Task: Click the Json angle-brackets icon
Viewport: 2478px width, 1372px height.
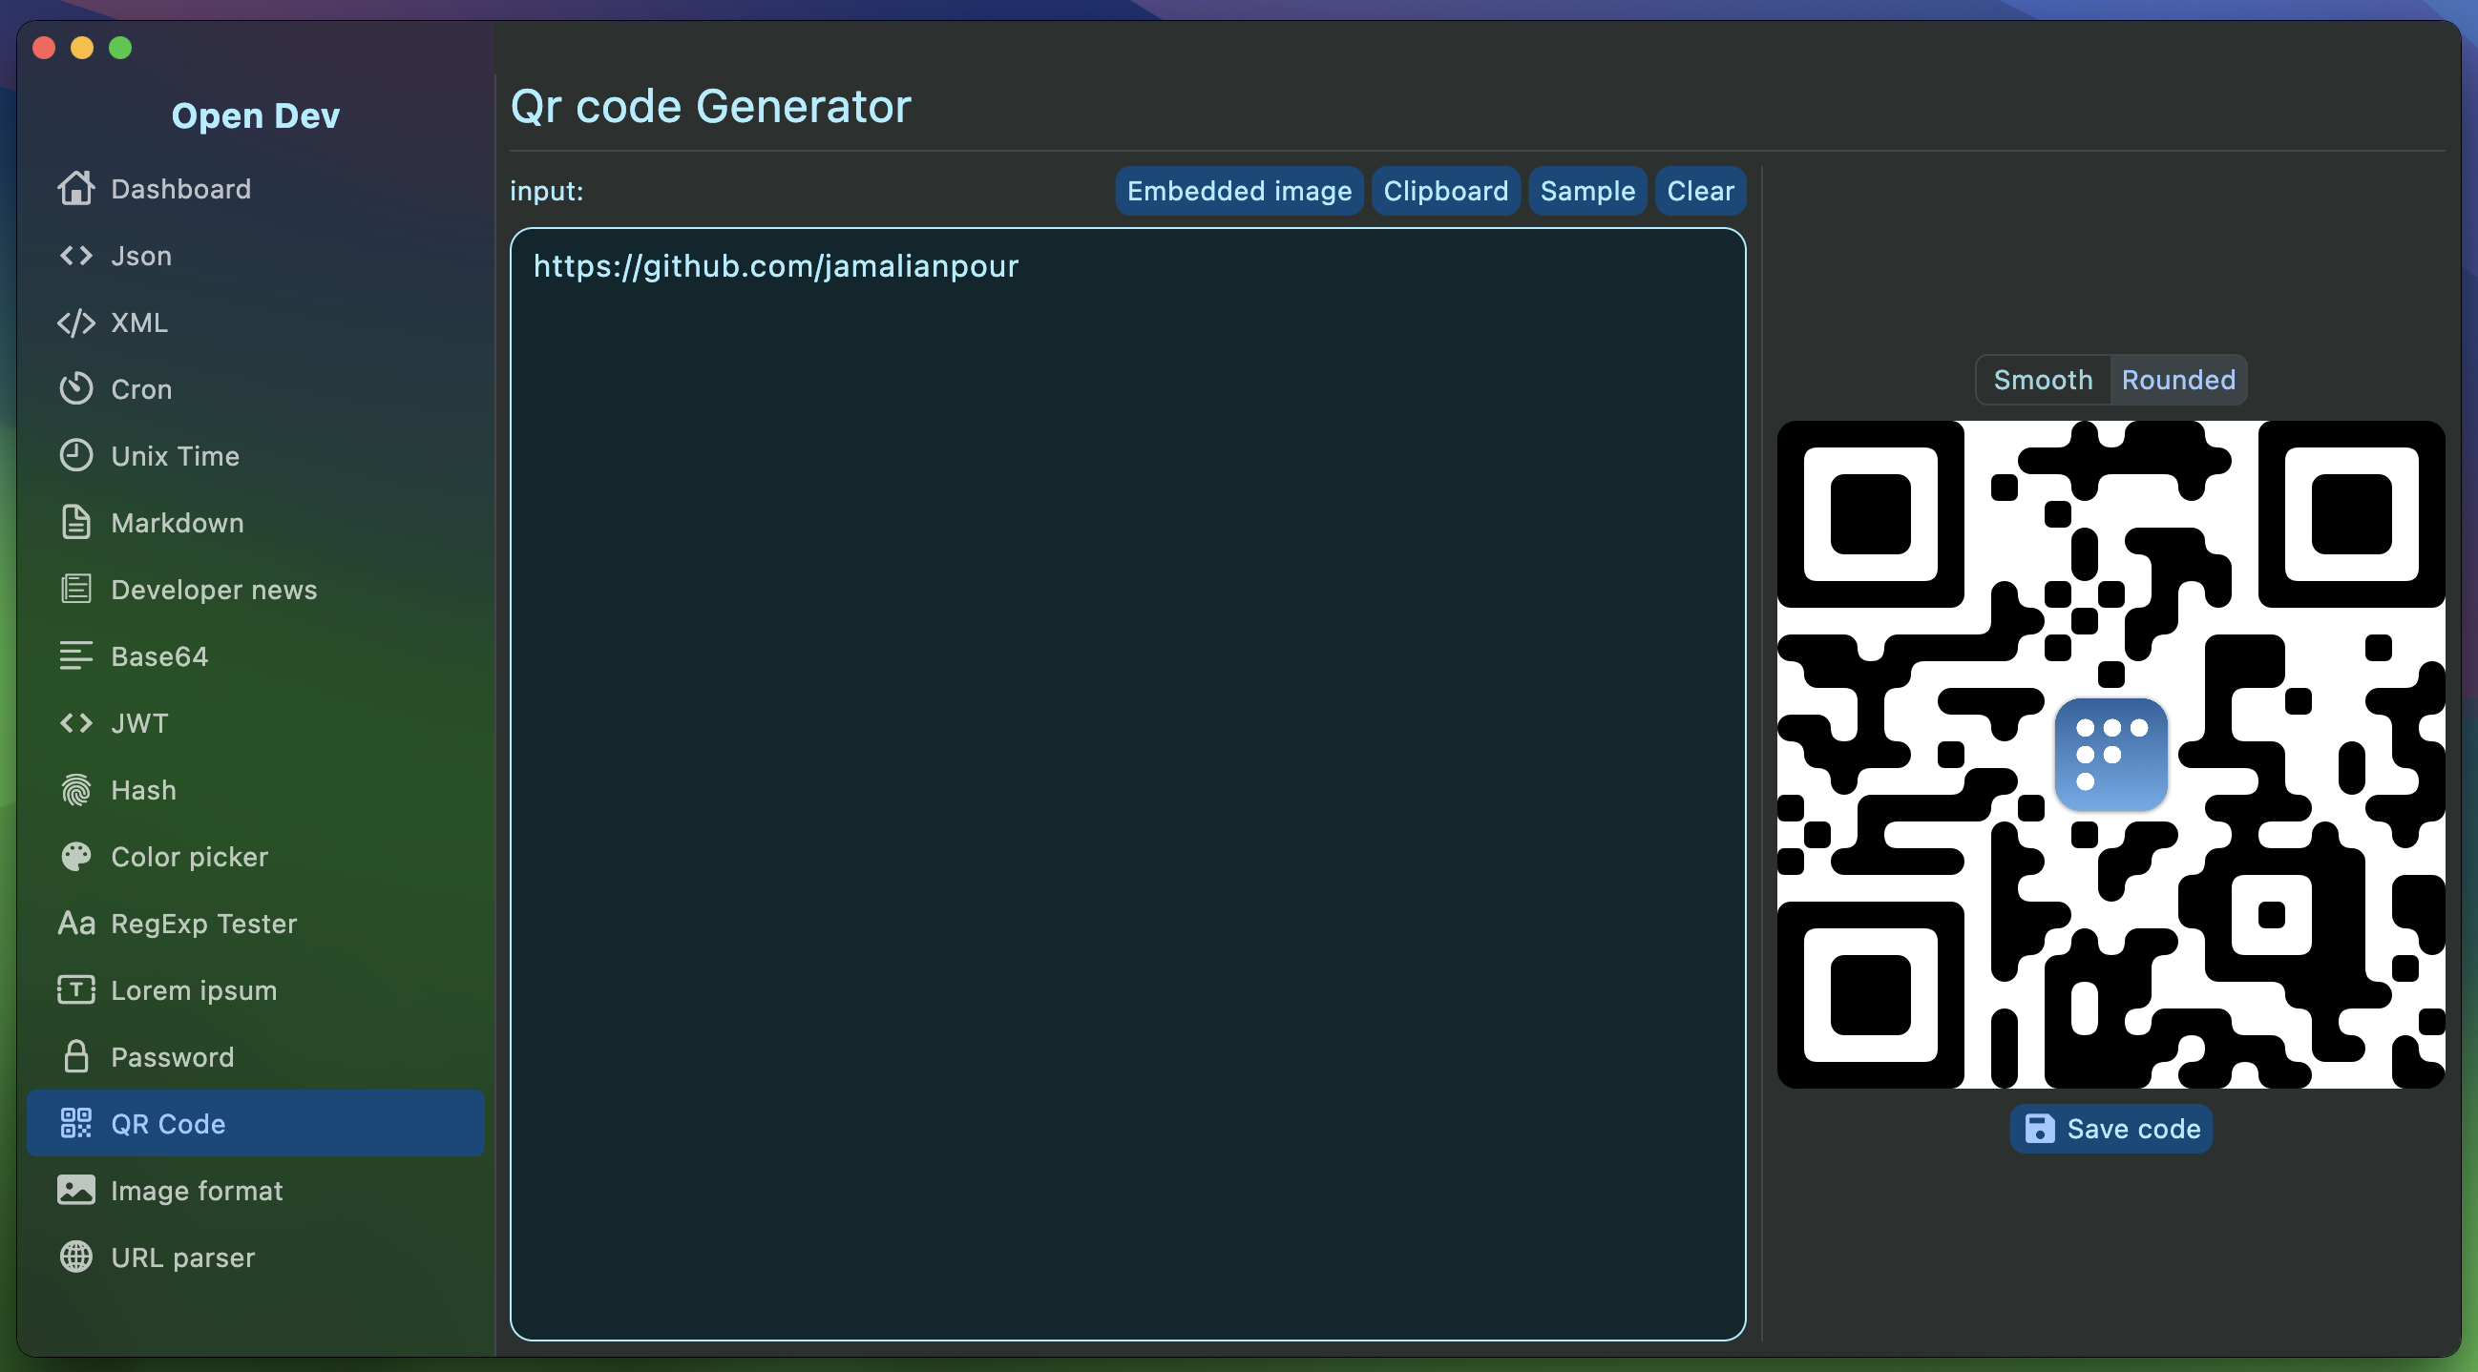Action: tap(76, 256)
